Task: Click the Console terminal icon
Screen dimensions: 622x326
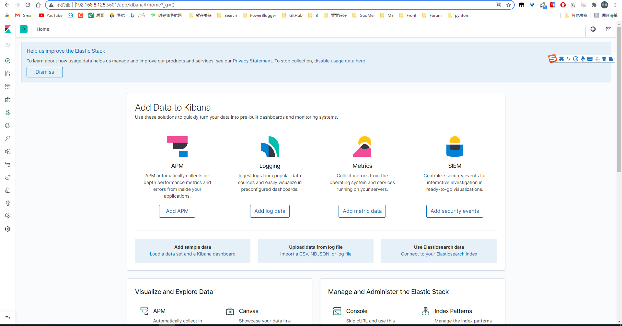Action: coord(337,311)
